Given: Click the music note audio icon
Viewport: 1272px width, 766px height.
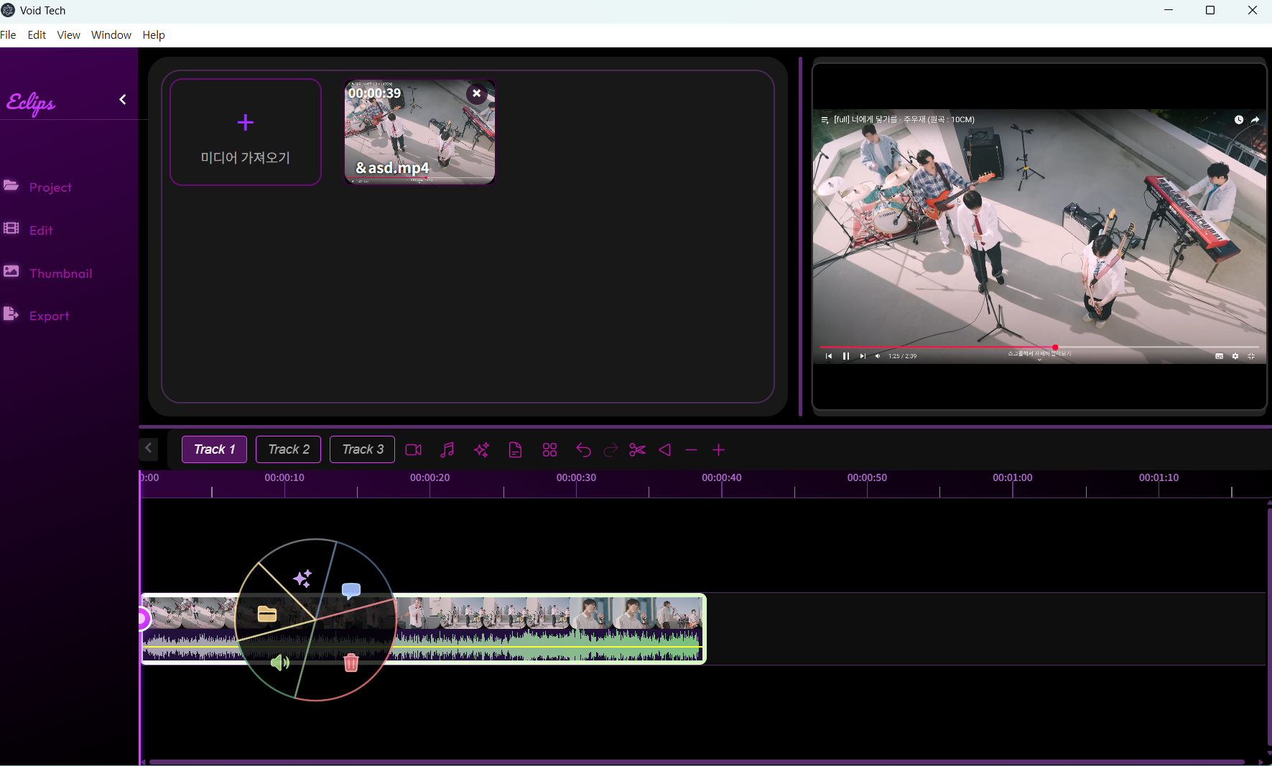Looking at the screenshot, I should point(447,450).
